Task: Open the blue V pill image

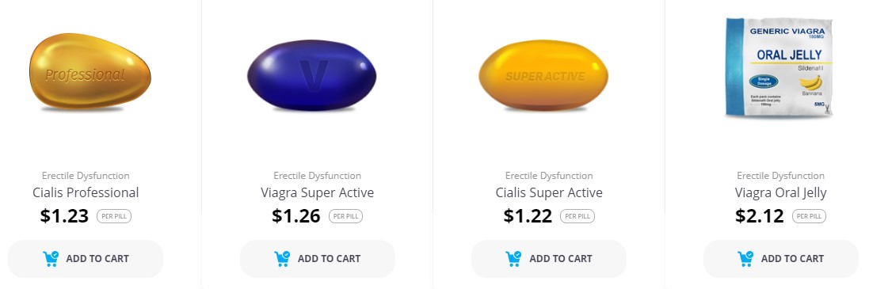Action: [312, 75]
